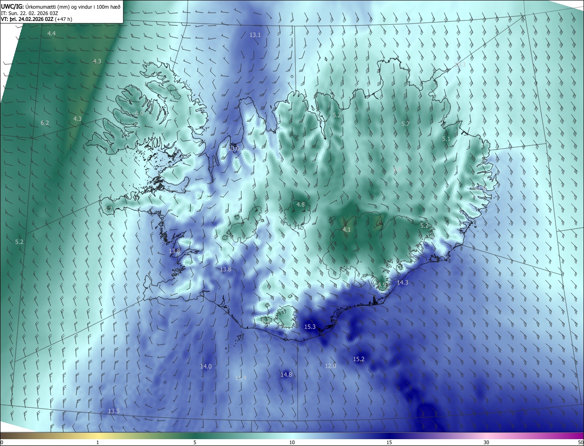Screen dimensions: 584x446
Task: Click the 12.0 value south of Iceland
Action: point(330,366)
